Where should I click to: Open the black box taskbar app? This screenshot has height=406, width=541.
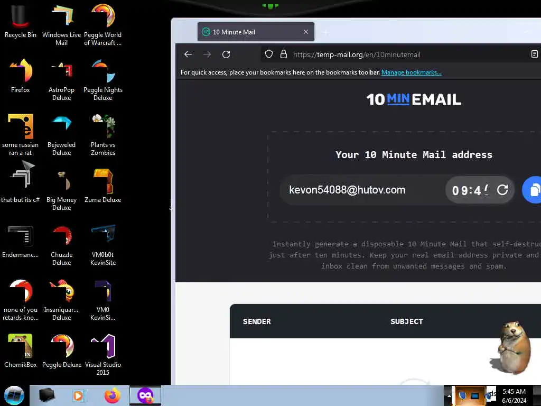46,395
